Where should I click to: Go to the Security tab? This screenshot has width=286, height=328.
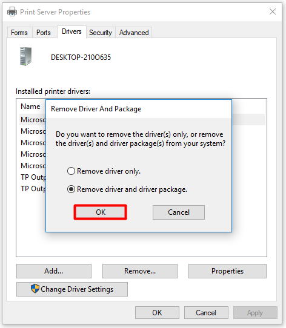click(101, 33)
